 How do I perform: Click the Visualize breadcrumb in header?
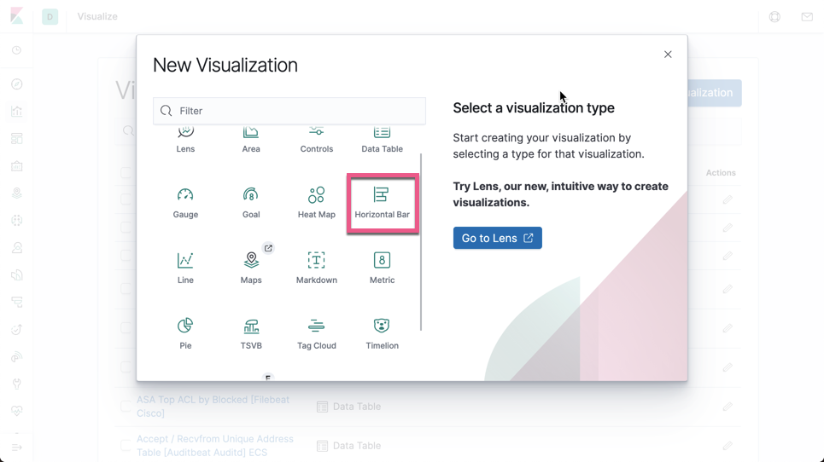tap(97, 16)
